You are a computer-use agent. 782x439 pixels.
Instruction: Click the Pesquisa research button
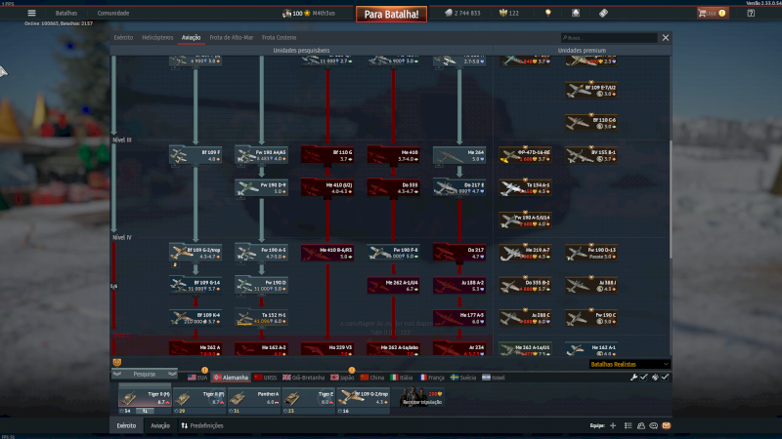coord(144,374)
